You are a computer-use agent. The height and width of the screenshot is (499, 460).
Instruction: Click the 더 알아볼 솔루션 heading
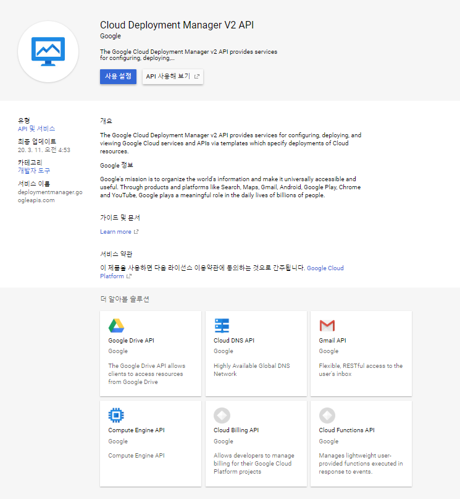(125, 299)
